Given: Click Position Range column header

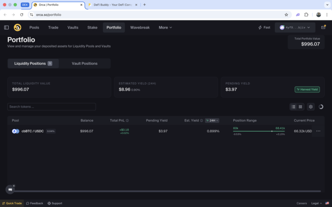Looking at the screenshot, I should [x=245, y=121].
